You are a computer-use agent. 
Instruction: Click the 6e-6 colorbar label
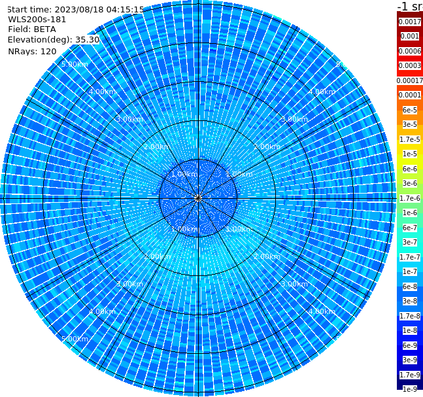click(410, 169)
